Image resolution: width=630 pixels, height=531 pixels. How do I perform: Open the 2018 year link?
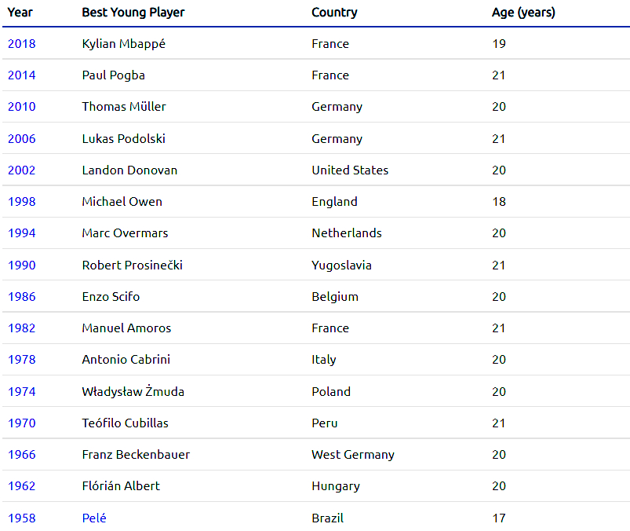click(x=22, y=44)
